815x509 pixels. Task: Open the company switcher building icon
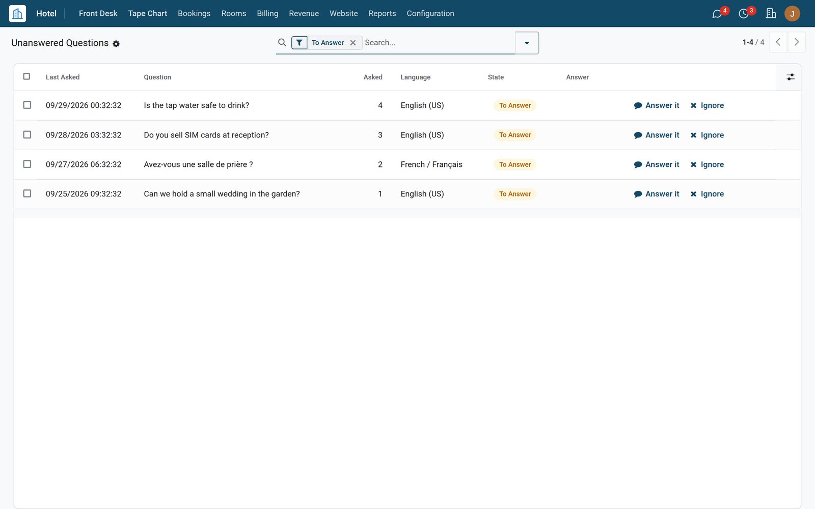[771, 13]
